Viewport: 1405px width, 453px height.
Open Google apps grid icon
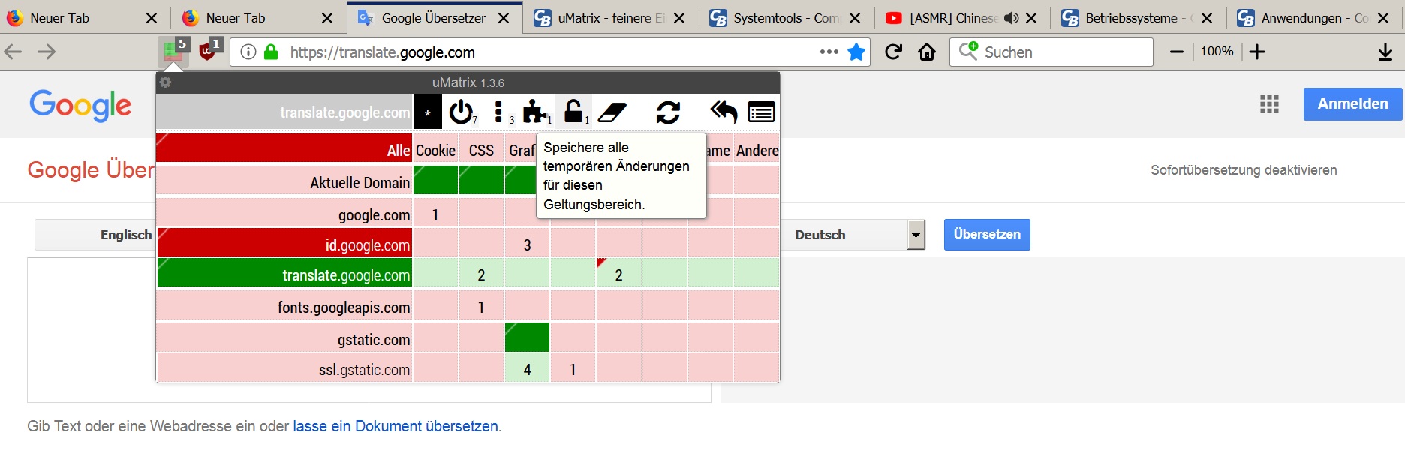tap(1269, 104)
